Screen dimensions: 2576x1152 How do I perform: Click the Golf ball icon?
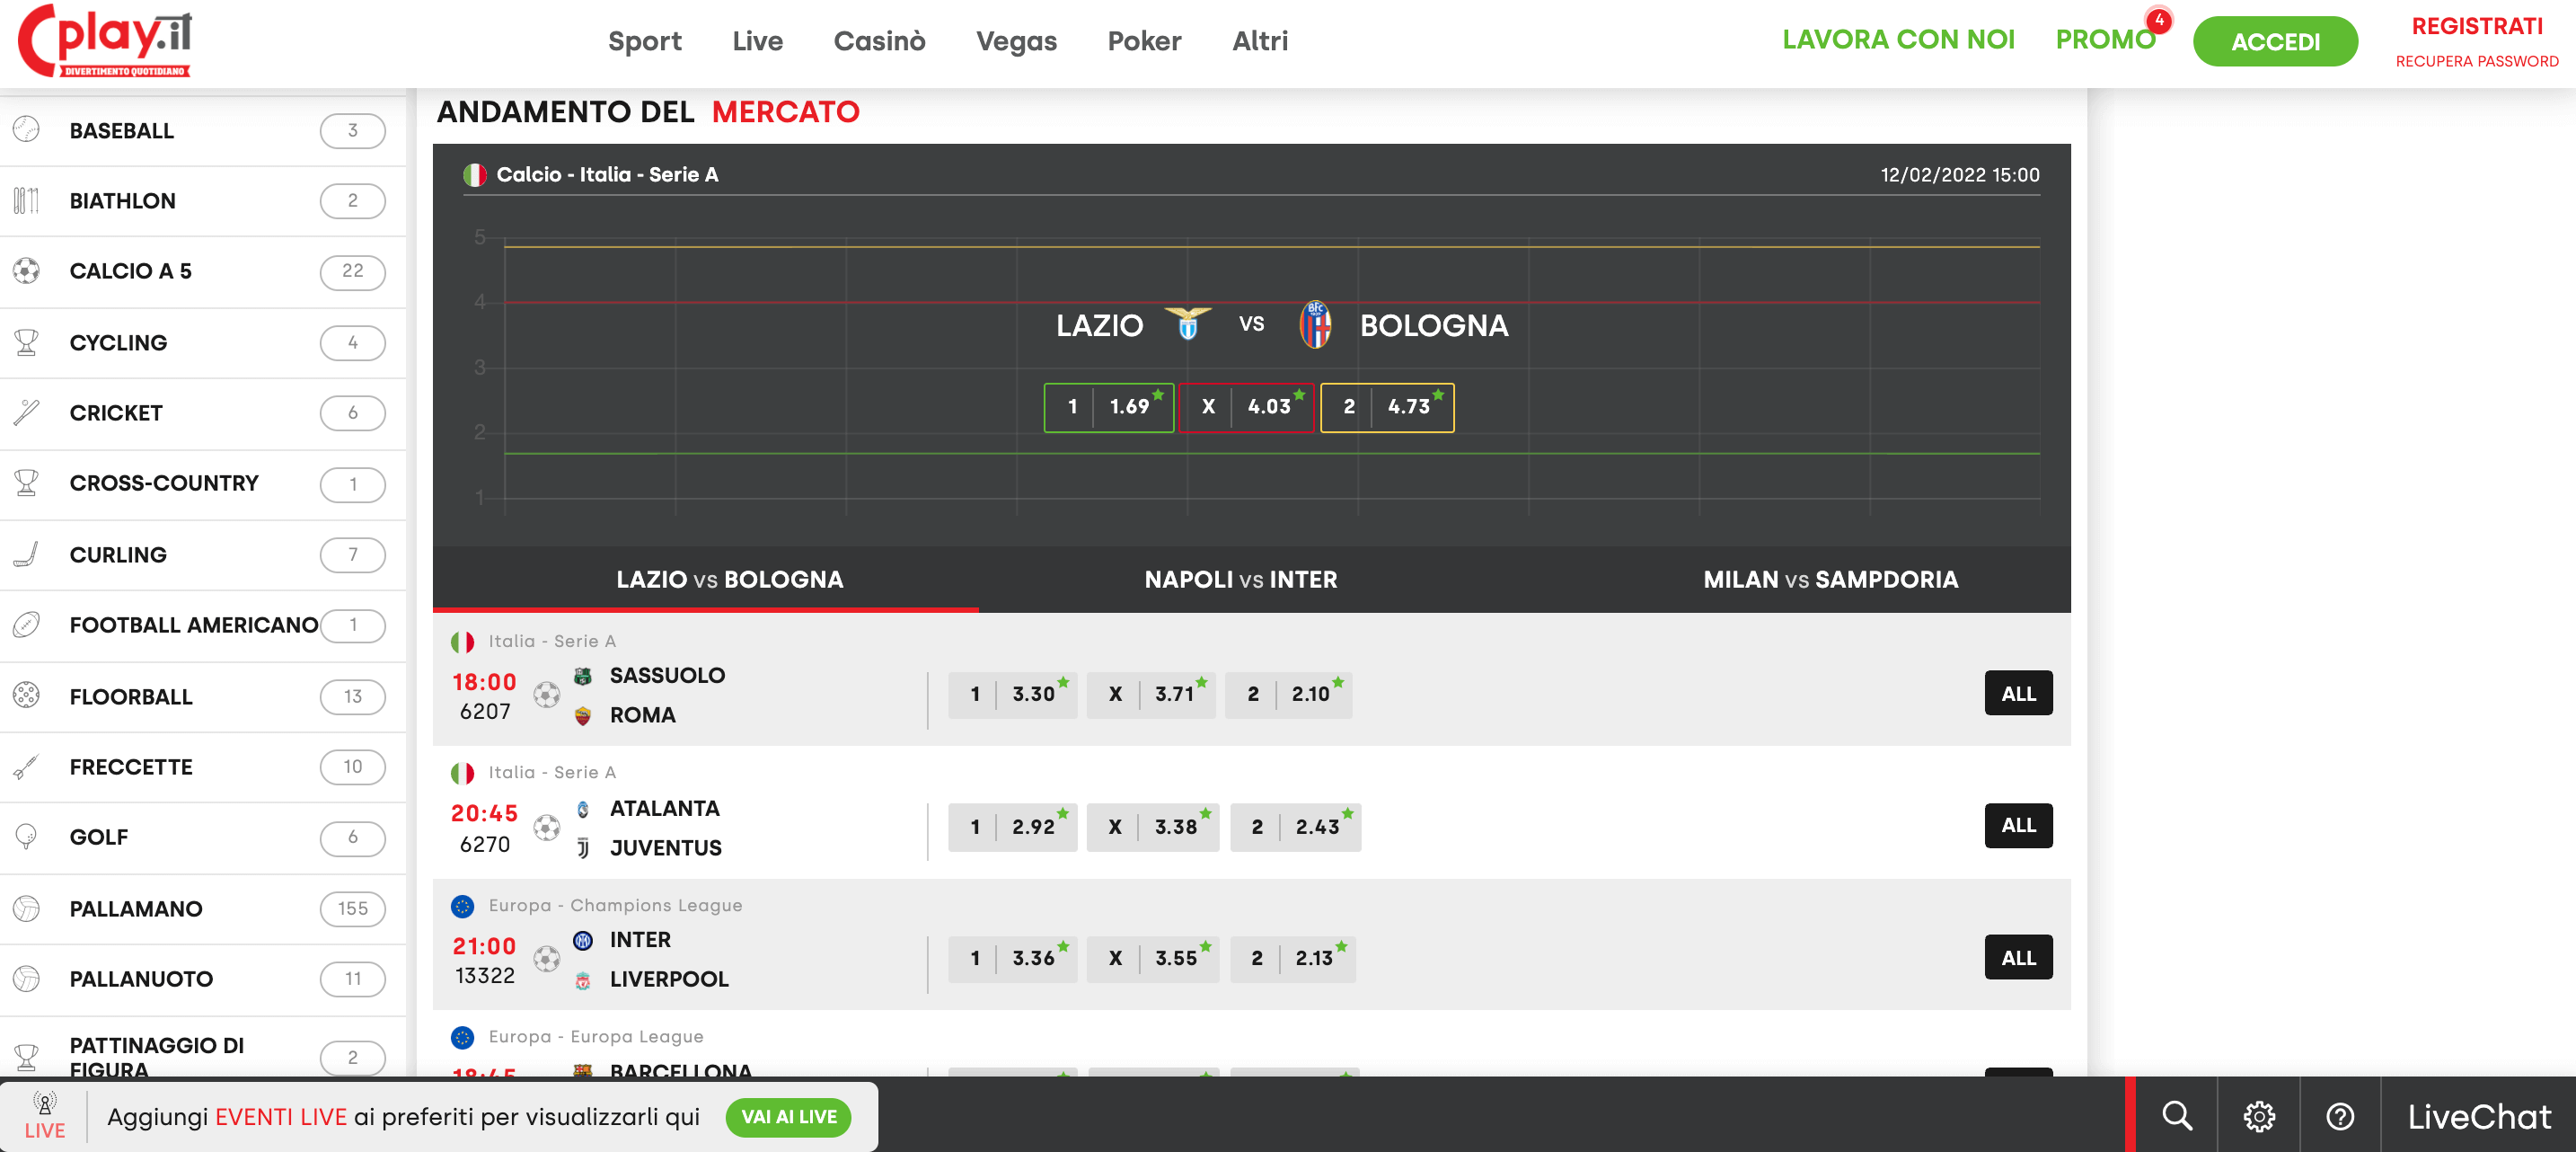pyautogui.click(x=27, y=837)
